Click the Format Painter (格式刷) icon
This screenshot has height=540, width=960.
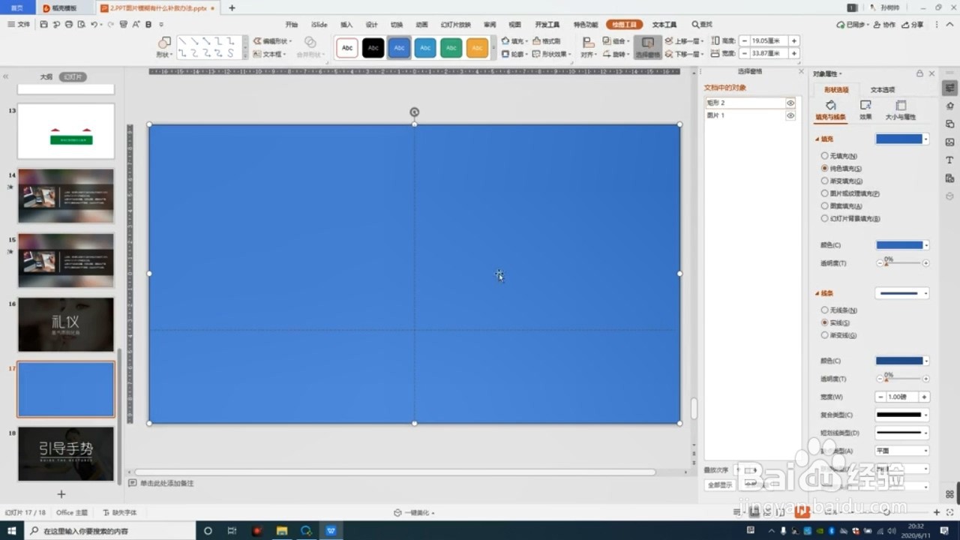click(x=535, y=41)
